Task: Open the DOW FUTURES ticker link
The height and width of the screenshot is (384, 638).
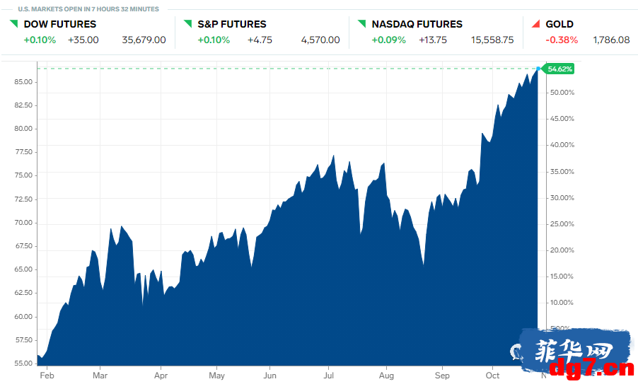Action: coord(60,24)
